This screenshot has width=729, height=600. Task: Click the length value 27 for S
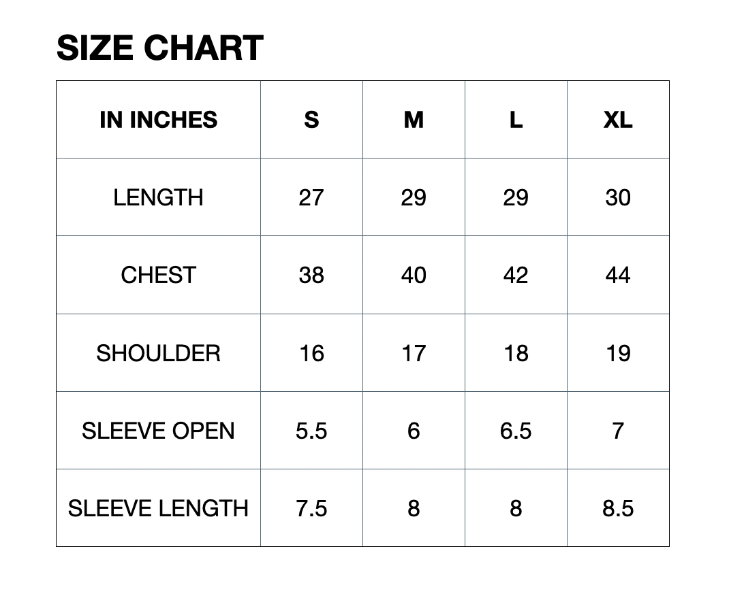point(311,197)
